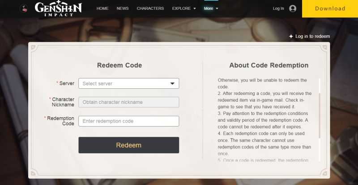Viewport: 358px width, 185px height.
Task: Click the Redeem Code heading
Action: (x=119, y=66)
